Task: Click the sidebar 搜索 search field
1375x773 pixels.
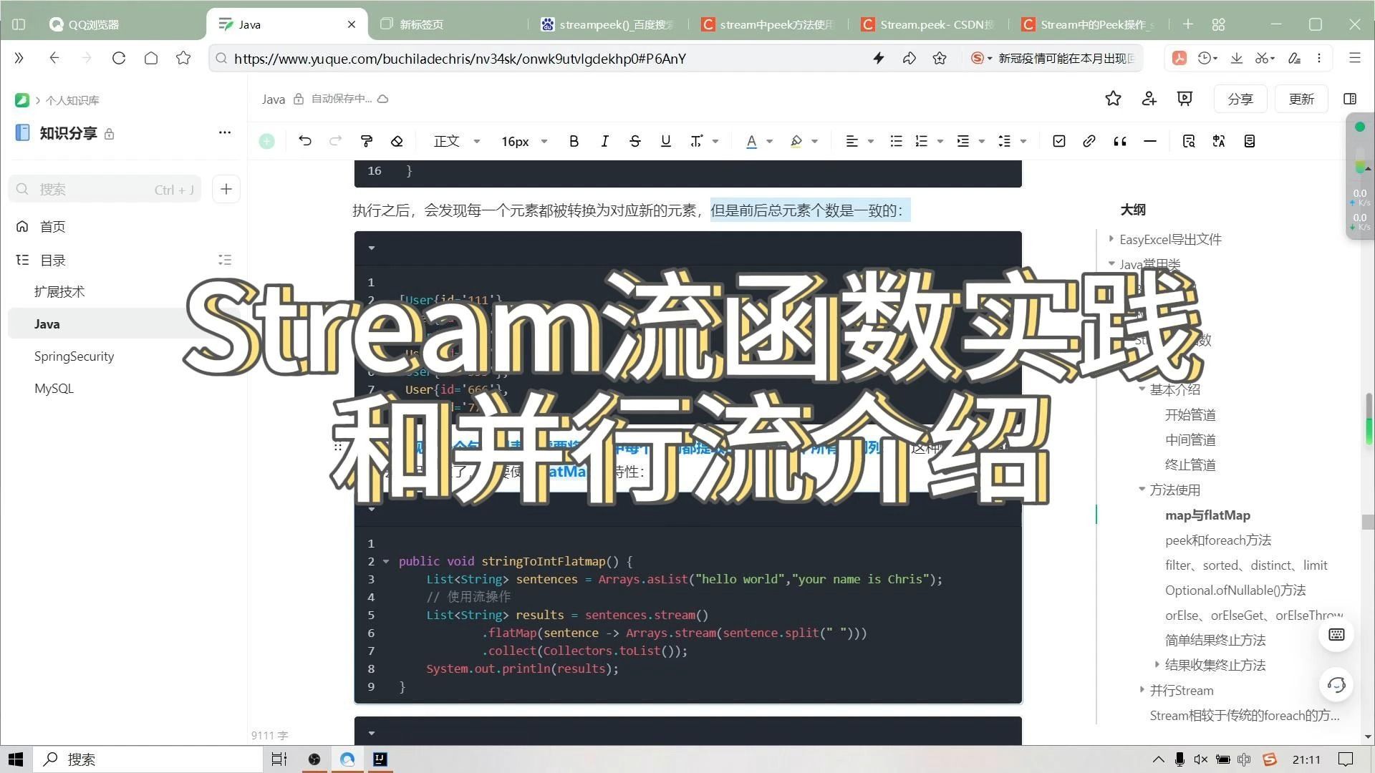Action: pos(100,189)
